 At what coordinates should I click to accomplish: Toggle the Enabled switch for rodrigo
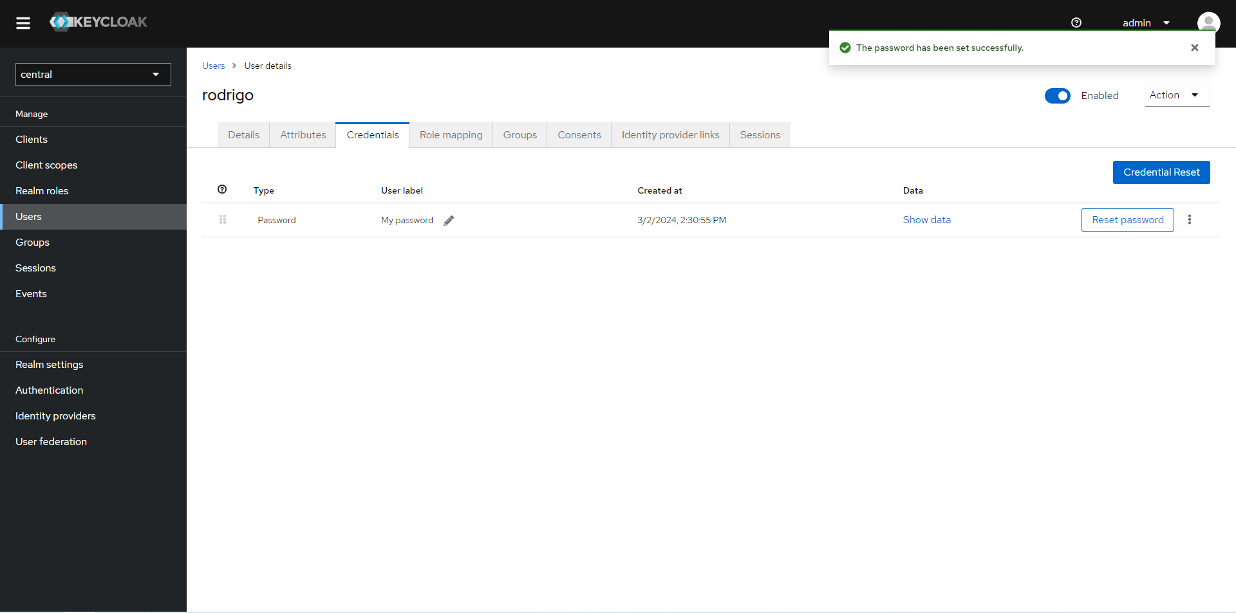coord(1057,96)
